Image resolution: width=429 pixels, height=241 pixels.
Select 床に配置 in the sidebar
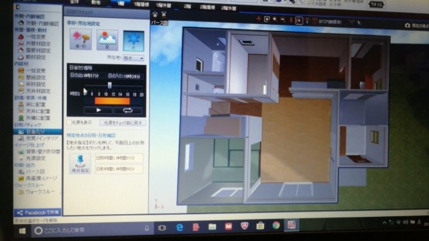32,104
